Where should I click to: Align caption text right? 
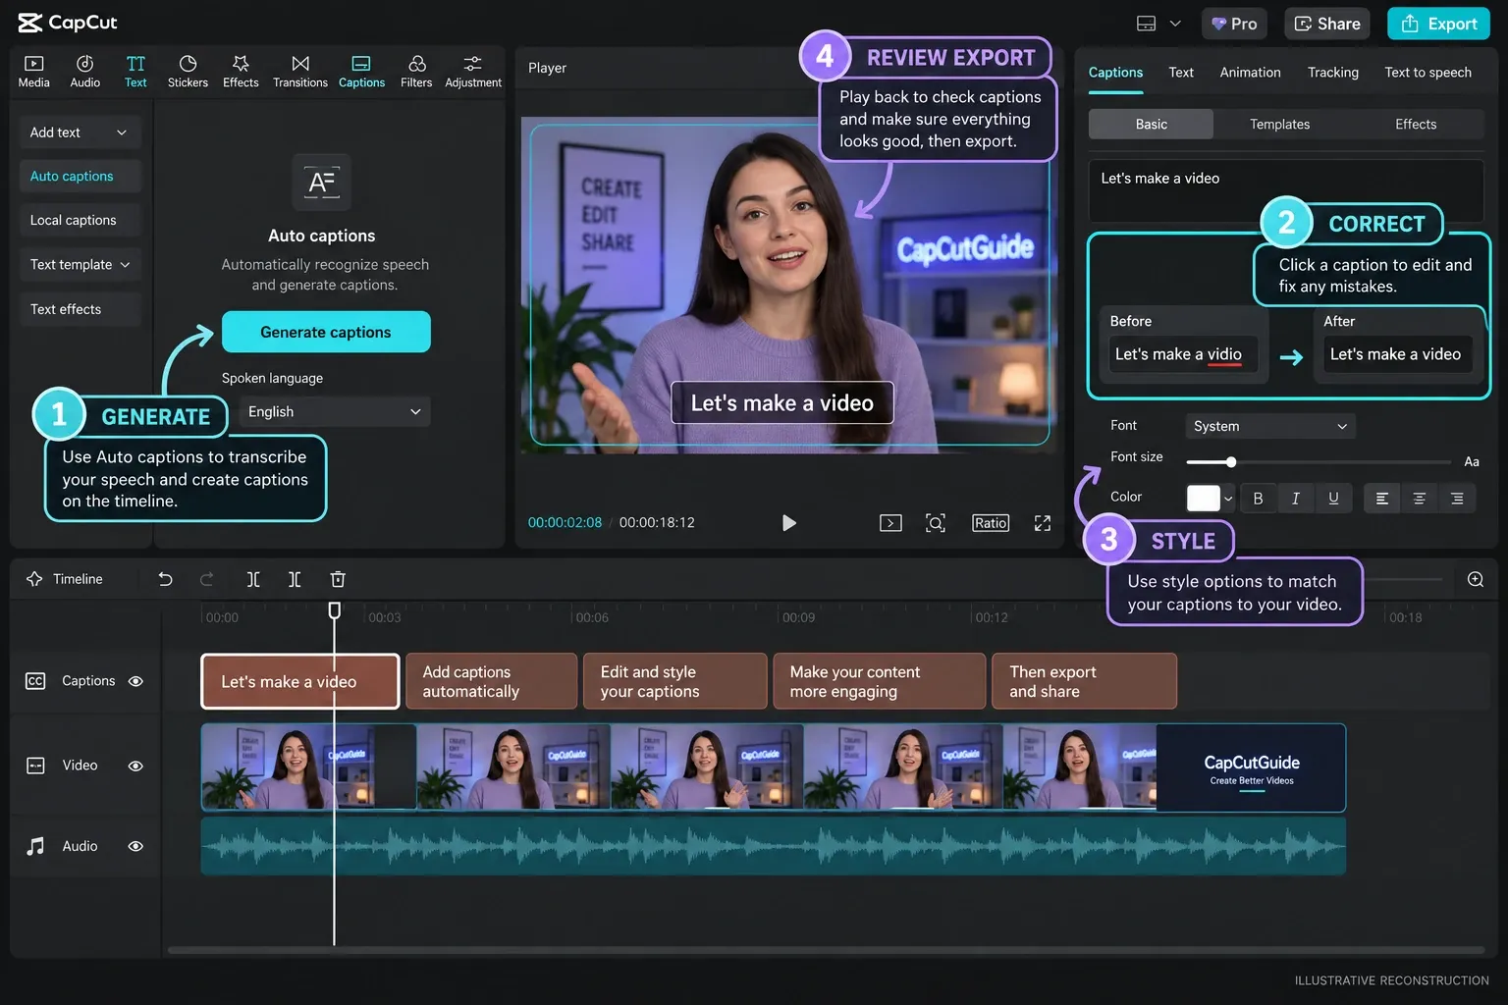pos(1457,499)
